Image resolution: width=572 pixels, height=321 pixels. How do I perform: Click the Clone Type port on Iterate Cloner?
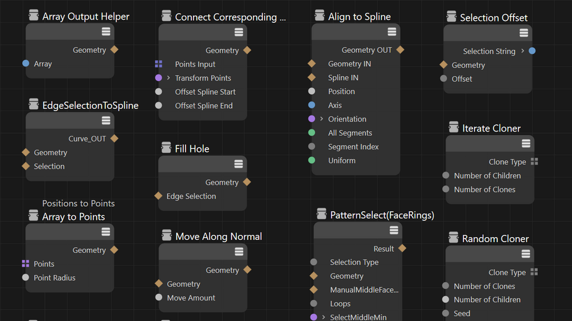click(534, 162)
